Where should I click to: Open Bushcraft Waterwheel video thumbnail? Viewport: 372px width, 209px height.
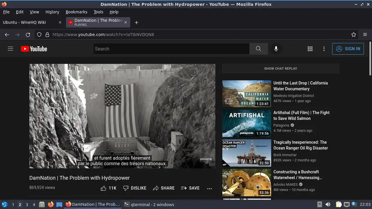pos(247,183)
